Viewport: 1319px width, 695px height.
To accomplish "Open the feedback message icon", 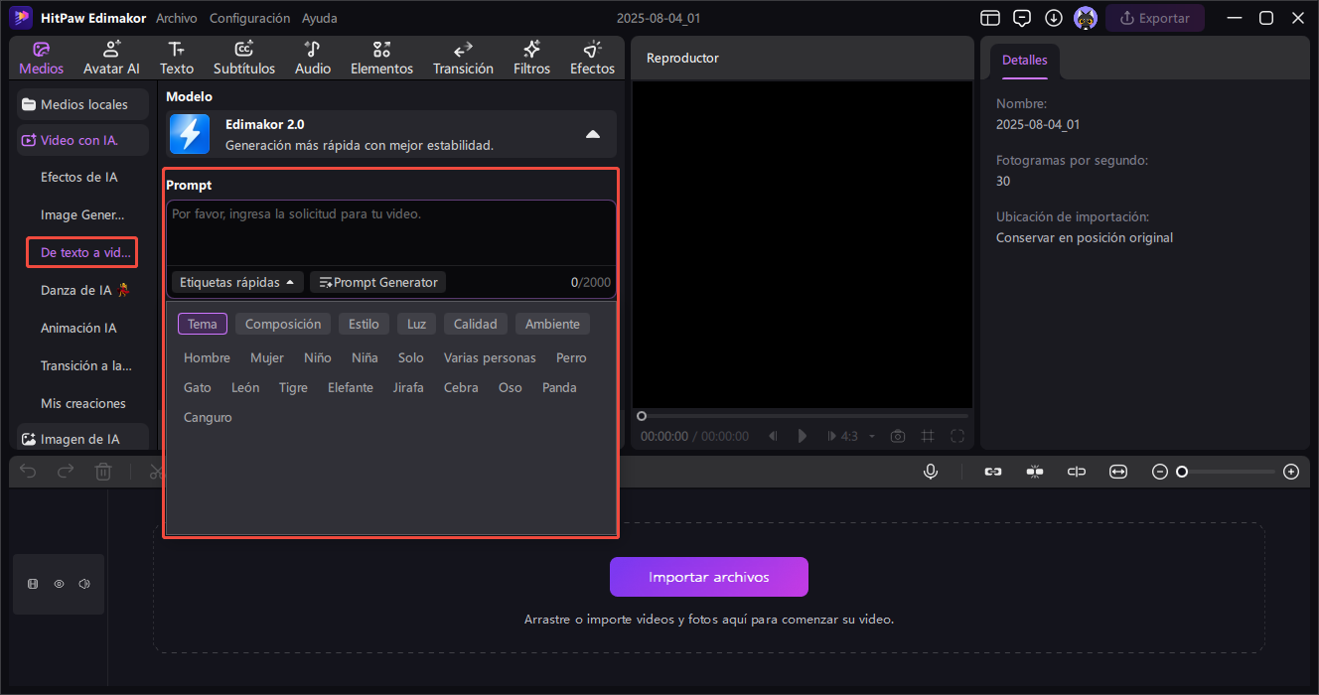I will point(1021,18).
